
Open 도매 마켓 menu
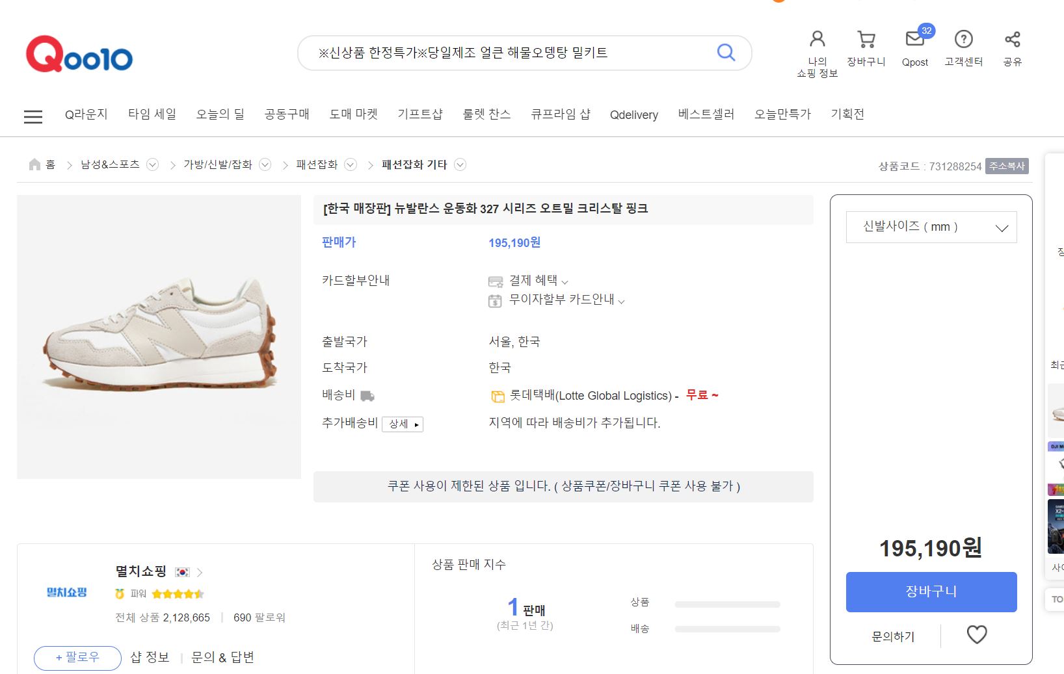click(353, 114)
